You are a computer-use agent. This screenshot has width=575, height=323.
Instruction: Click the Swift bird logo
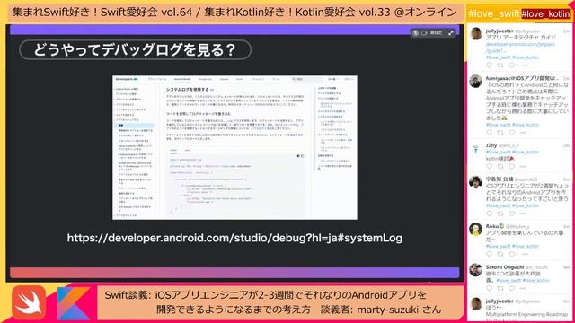click(x=29, y=302)
